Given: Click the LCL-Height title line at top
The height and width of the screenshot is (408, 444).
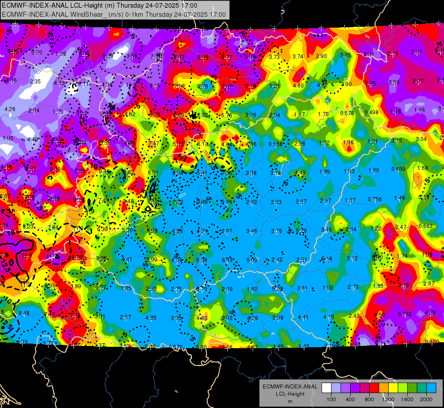Looking at the screenshot, I should click(99, 5).
